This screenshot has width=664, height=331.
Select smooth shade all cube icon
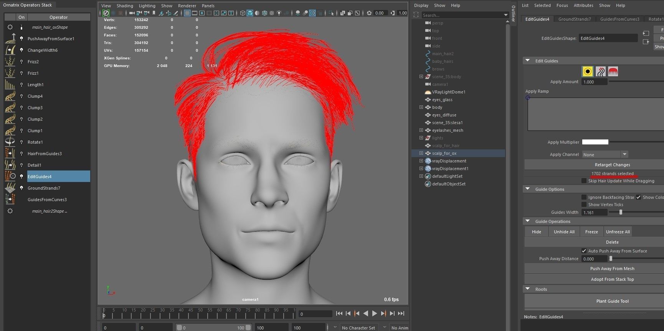click(x=250, y=13)
